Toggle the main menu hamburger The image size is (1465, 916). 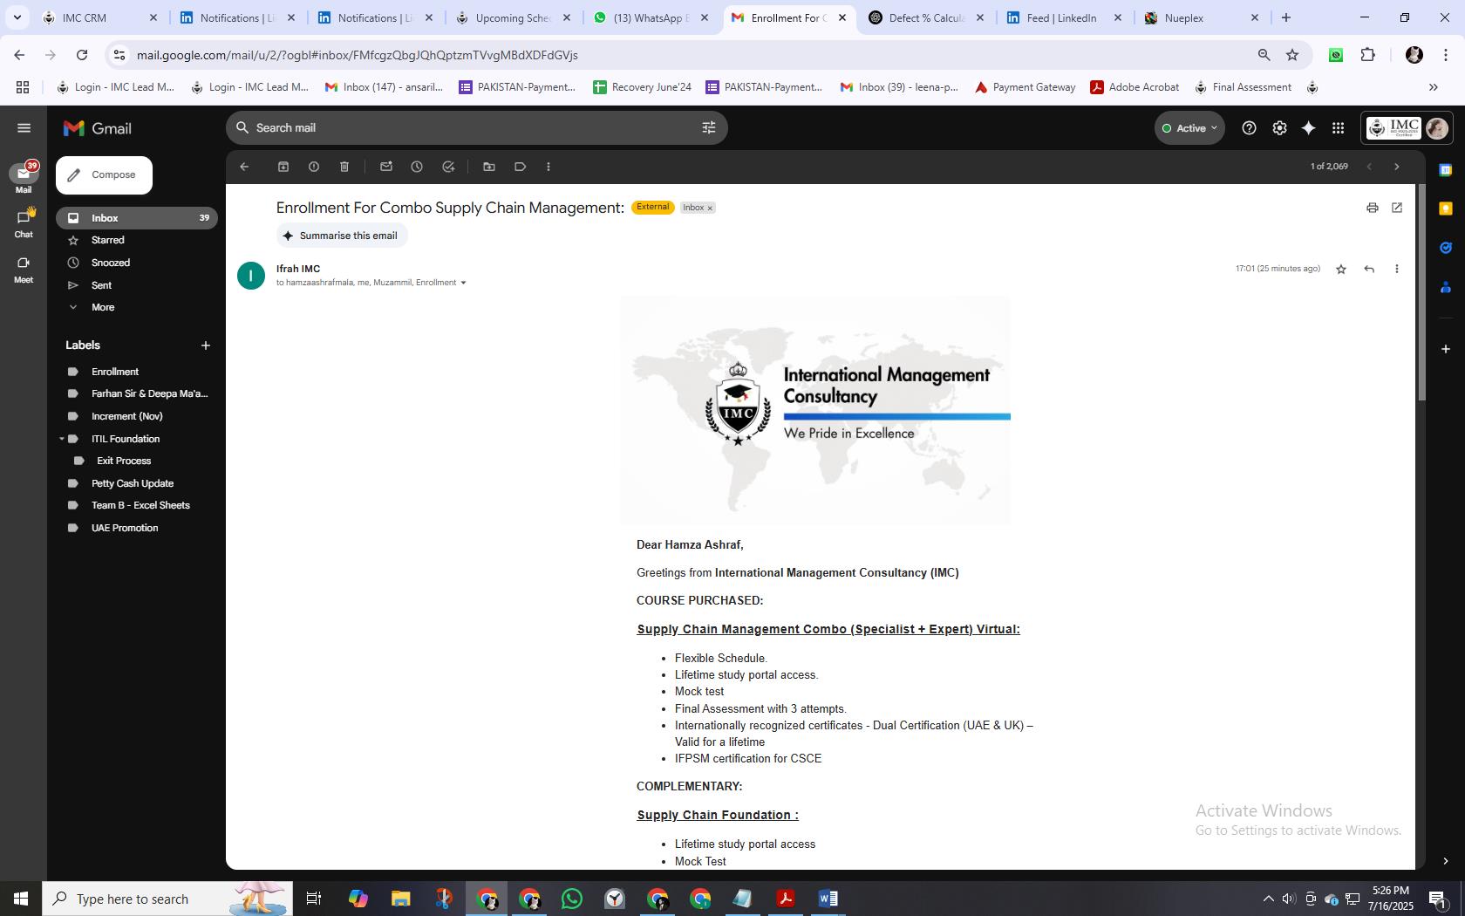(x=24, y=128)
